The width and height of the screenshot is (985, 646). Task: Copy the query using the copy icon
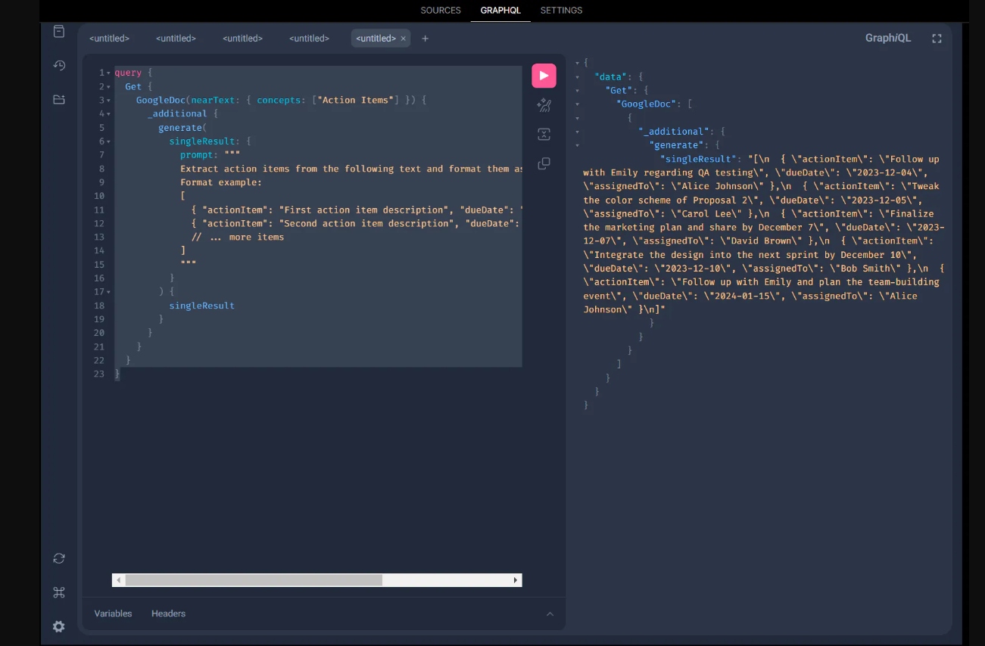(x=544, y=163)
